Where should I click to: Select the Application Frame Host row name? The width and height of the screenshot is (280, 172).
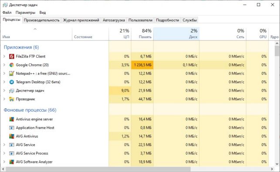point(35,128)
